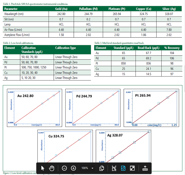Toggle the fit one full page button
Image resolution: width=185 pixels, height=175 pixels.
point(123,168)
